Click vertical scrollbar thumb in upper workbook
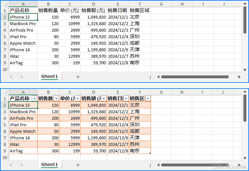The width and height of the screenshot is (249, 171). (x=245, y=20)
